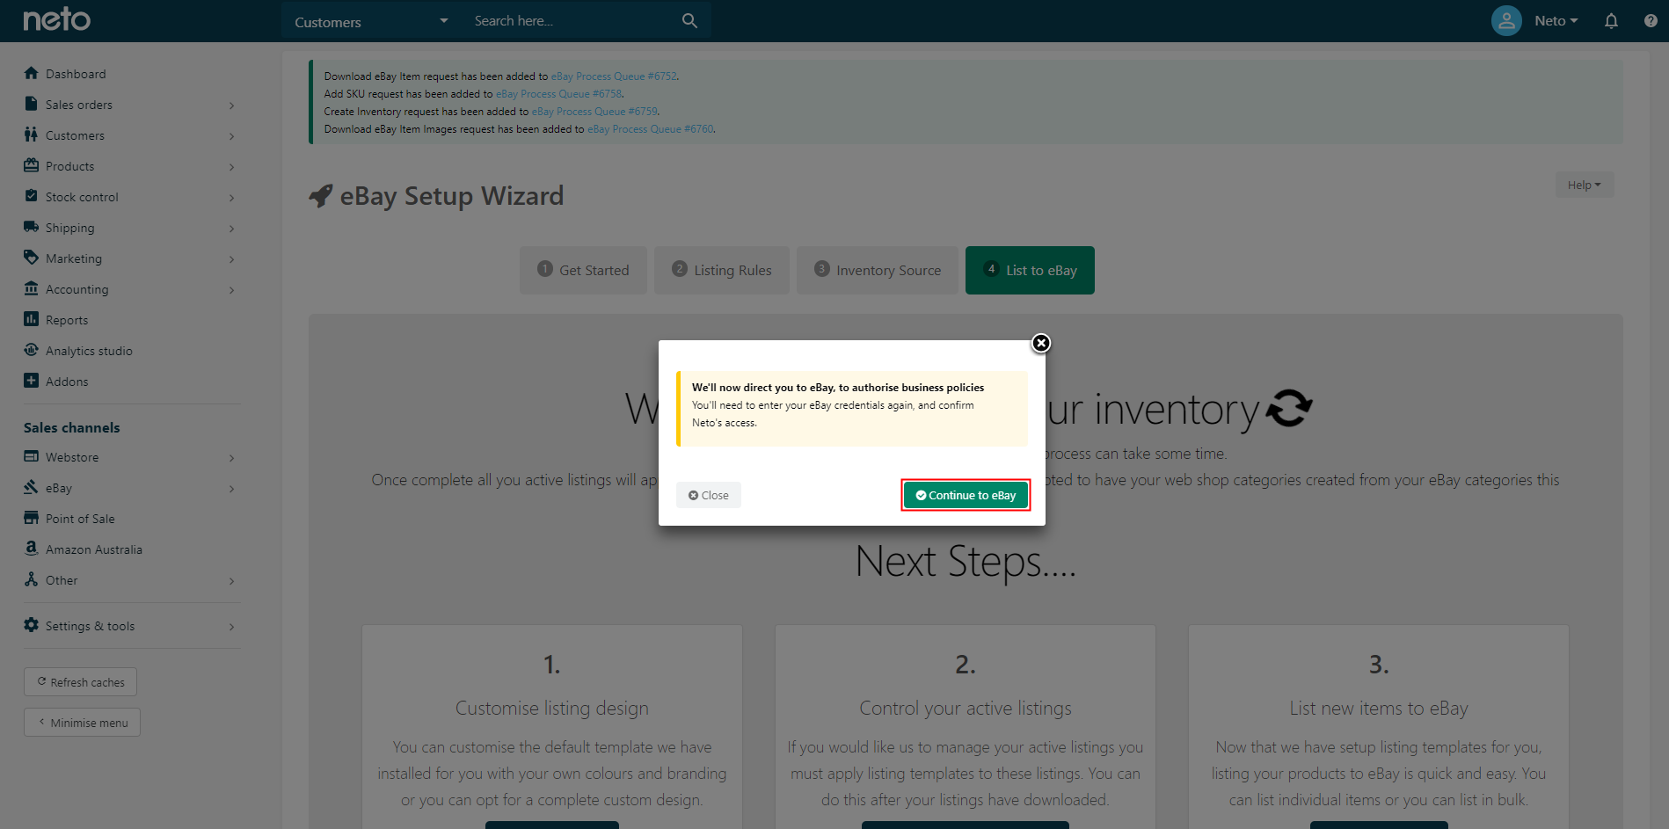Expand the Customers sidebar chevron
The image size is (1669, 829).
(x=231, y=136)
